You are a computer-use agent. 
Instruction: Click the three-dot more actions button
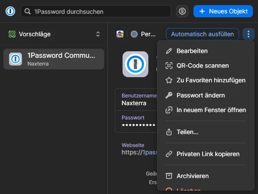click(249, 34)
